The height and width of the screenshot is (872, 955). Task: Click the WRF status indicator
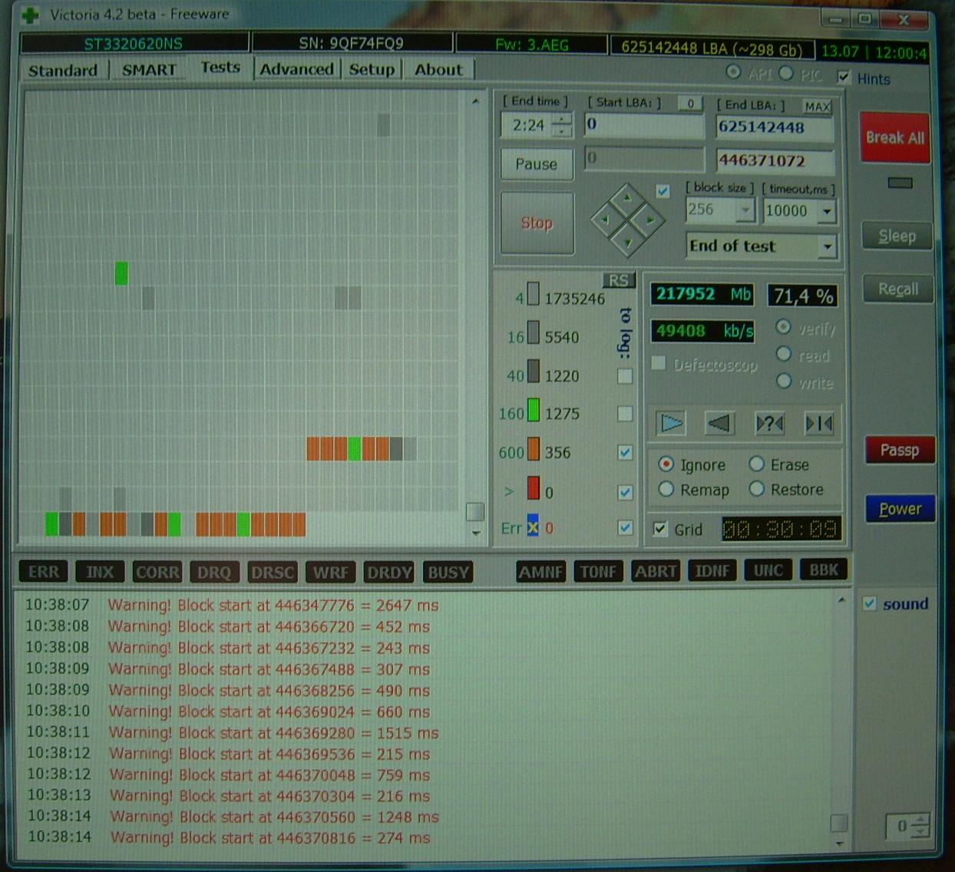click(330, 572)
